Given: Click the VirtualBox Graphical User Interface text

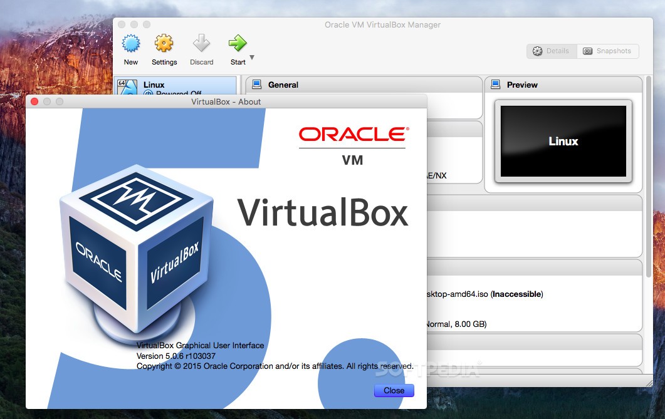Looking at the screenshot, I should pyautogui.click(x=200, y=345).
